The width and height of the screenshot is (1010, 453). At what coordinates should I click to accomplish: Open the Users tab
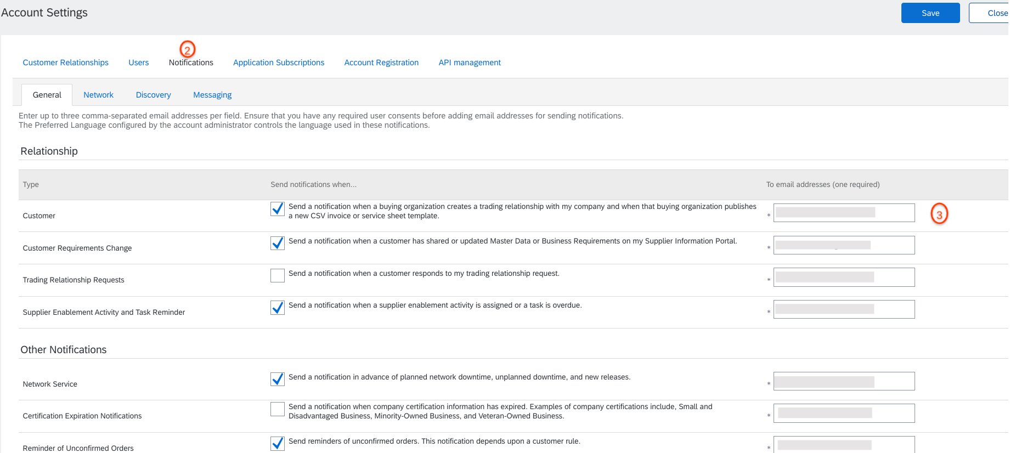point(139,63)
